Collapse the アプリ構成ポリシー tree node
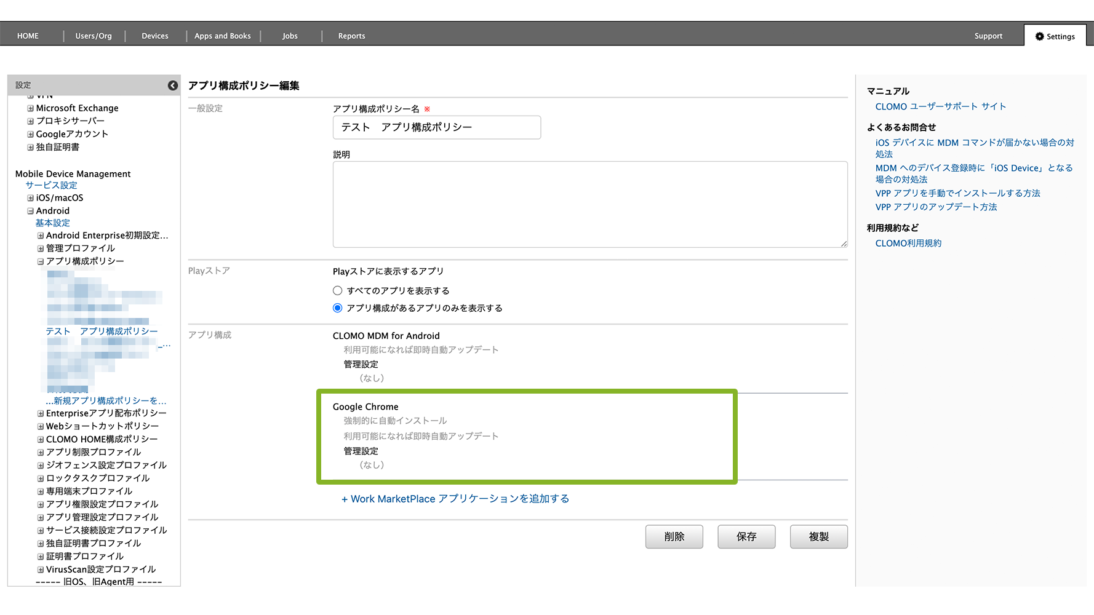 coord(41,261)
